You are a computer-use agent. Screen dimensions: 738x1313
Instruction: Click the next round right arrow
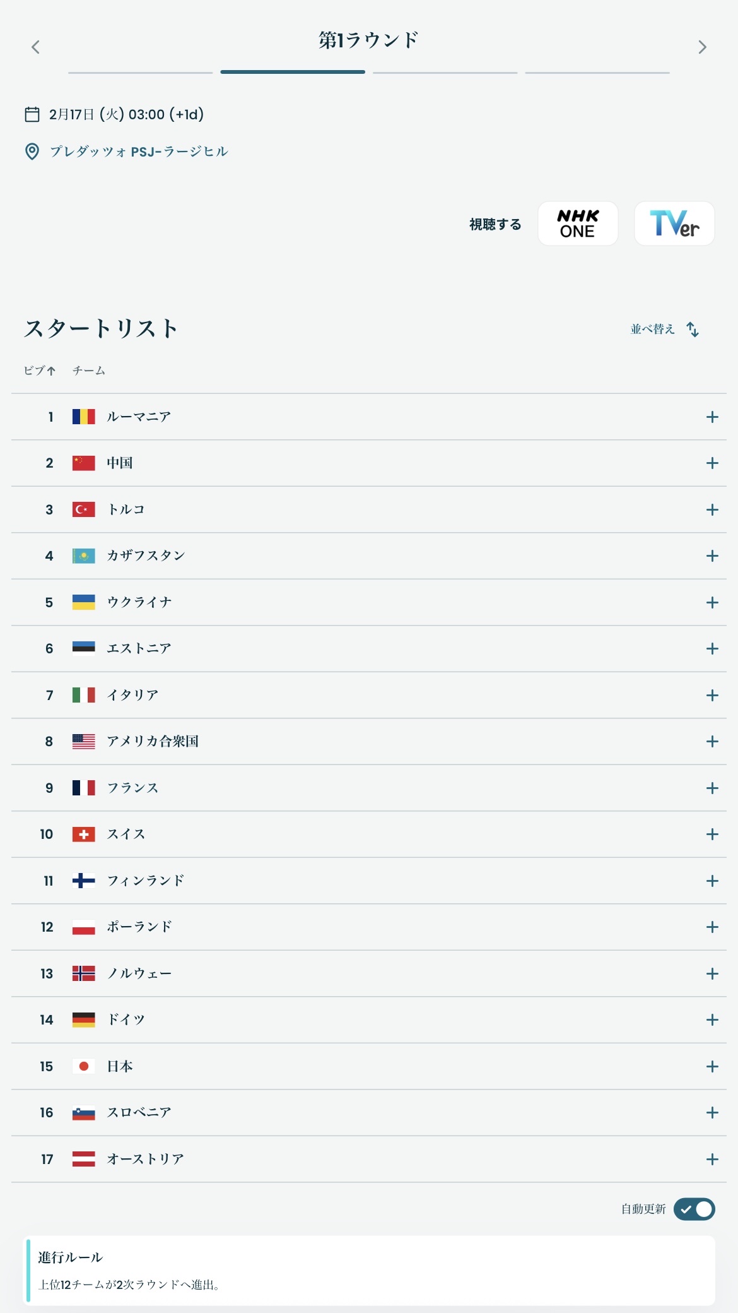click(702, 47)
